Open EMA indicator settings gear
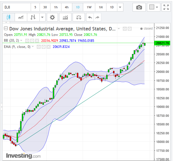 tap(44, 47)
